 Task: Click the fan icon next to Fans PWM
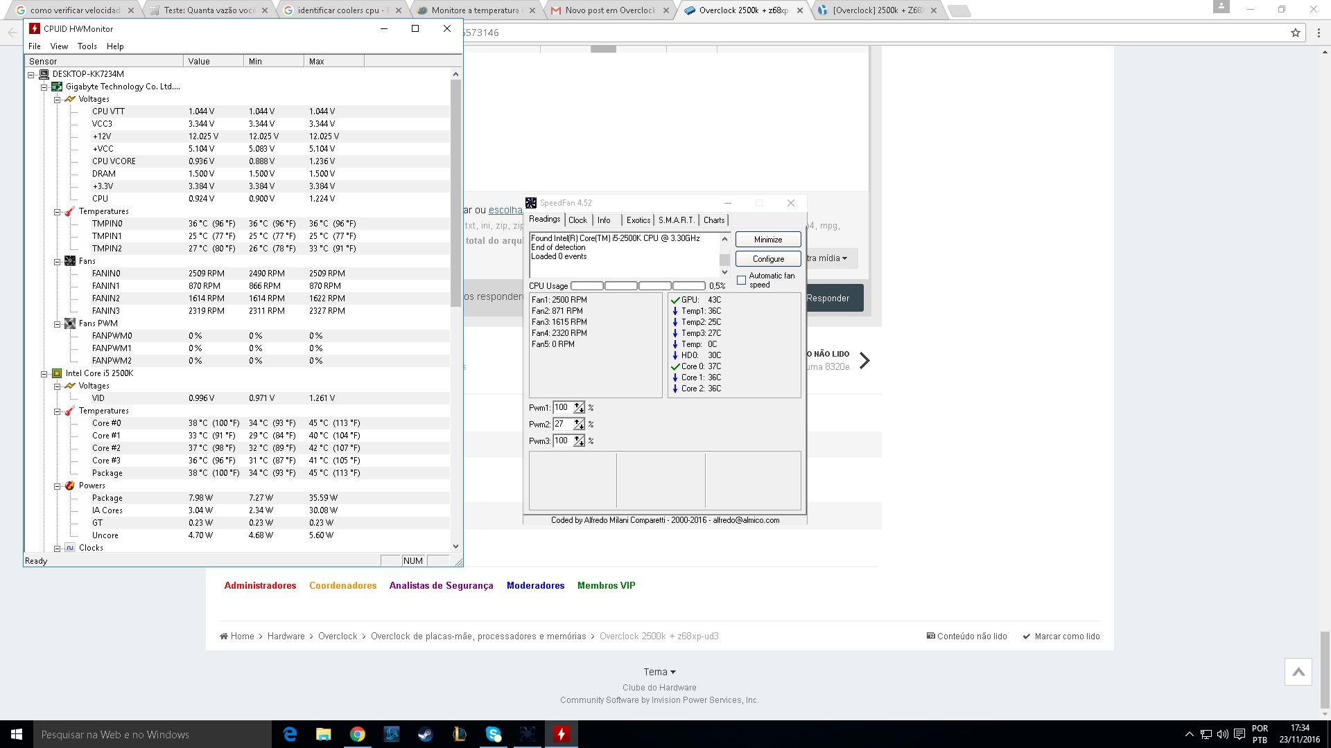pyautogui.click(x=70, y=323)
